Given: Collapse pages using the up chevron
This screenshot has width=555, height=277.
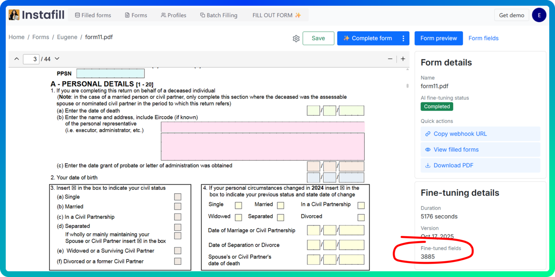Looking at the screenshot, I should 16,59.
